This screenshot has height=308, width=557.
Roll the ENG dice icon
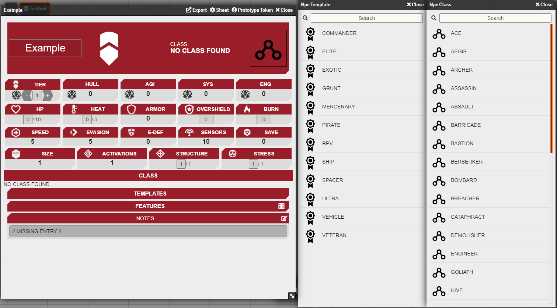tap(245, 94)
